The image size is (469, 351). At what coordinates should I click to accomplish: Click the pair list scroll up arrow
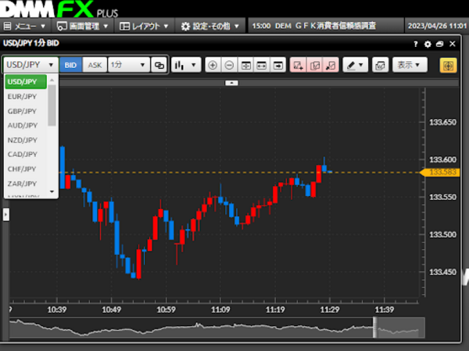tap(52, 80)
